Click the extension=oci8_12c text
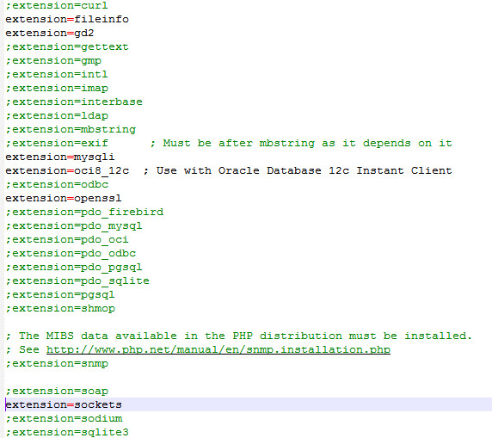The height and width of the screenshot is (438, 492). tap(67, 170)
